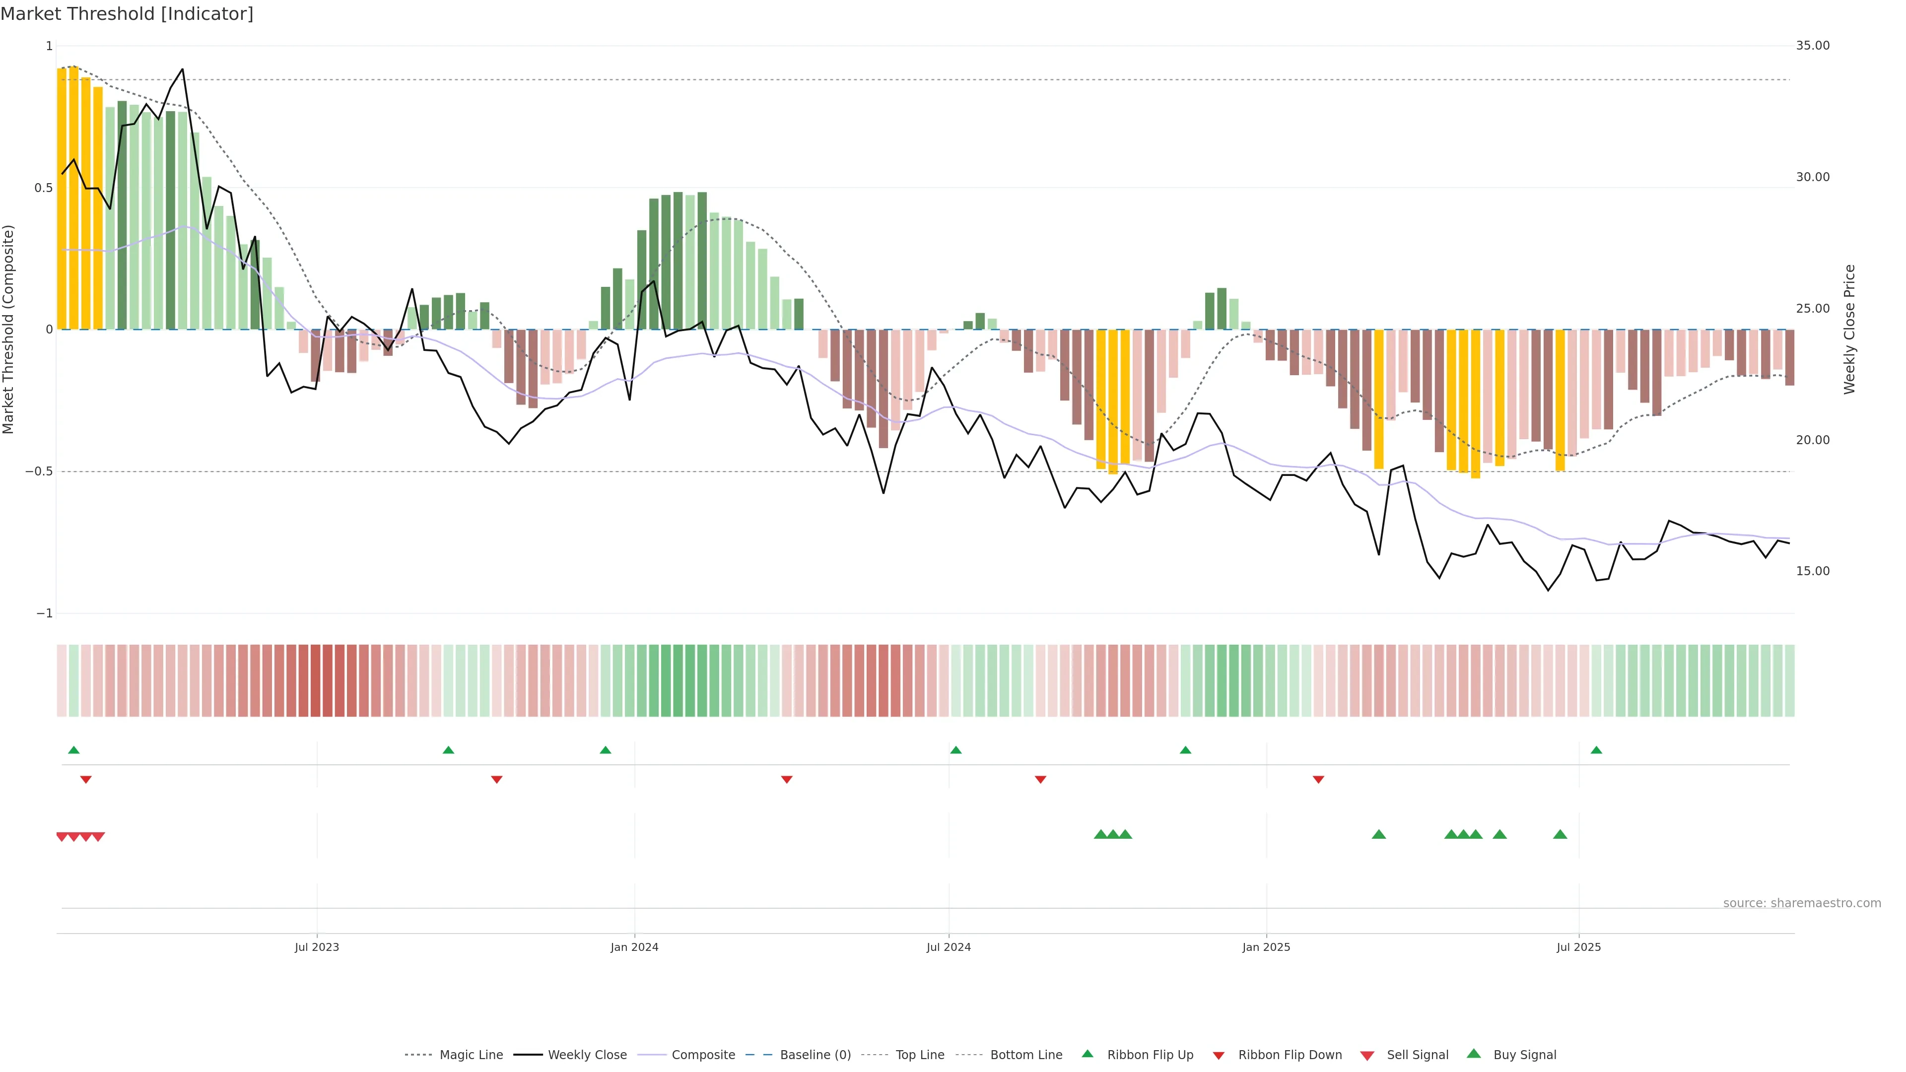Click the source: sharemaestro.com text
Image resolution: width=1906 pixels, height=1072 pixels.
click(1802, 903)
